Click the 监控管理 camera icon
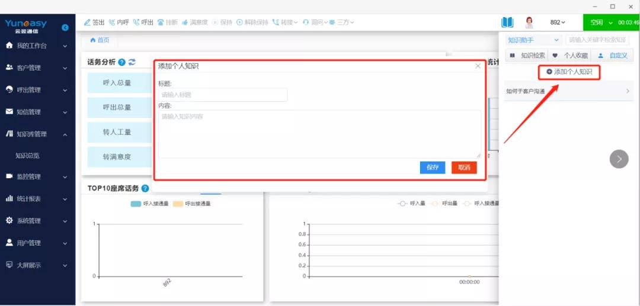640x306 pixels. pos(10,176)
